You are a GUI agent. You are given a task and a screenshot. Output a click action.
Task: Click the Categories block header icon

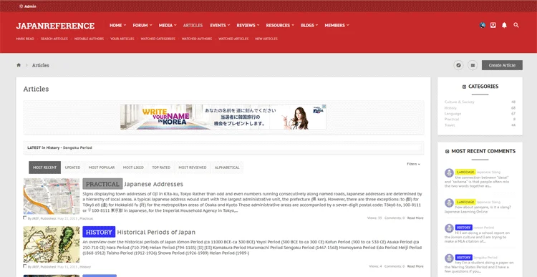click(465, 87)
